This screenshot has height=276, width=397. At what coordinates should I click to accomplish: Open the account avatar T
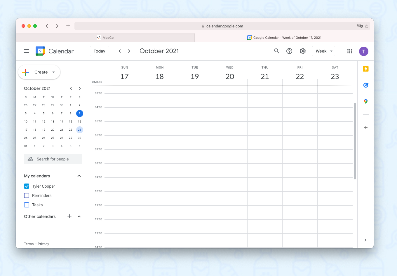pos(364,51)
